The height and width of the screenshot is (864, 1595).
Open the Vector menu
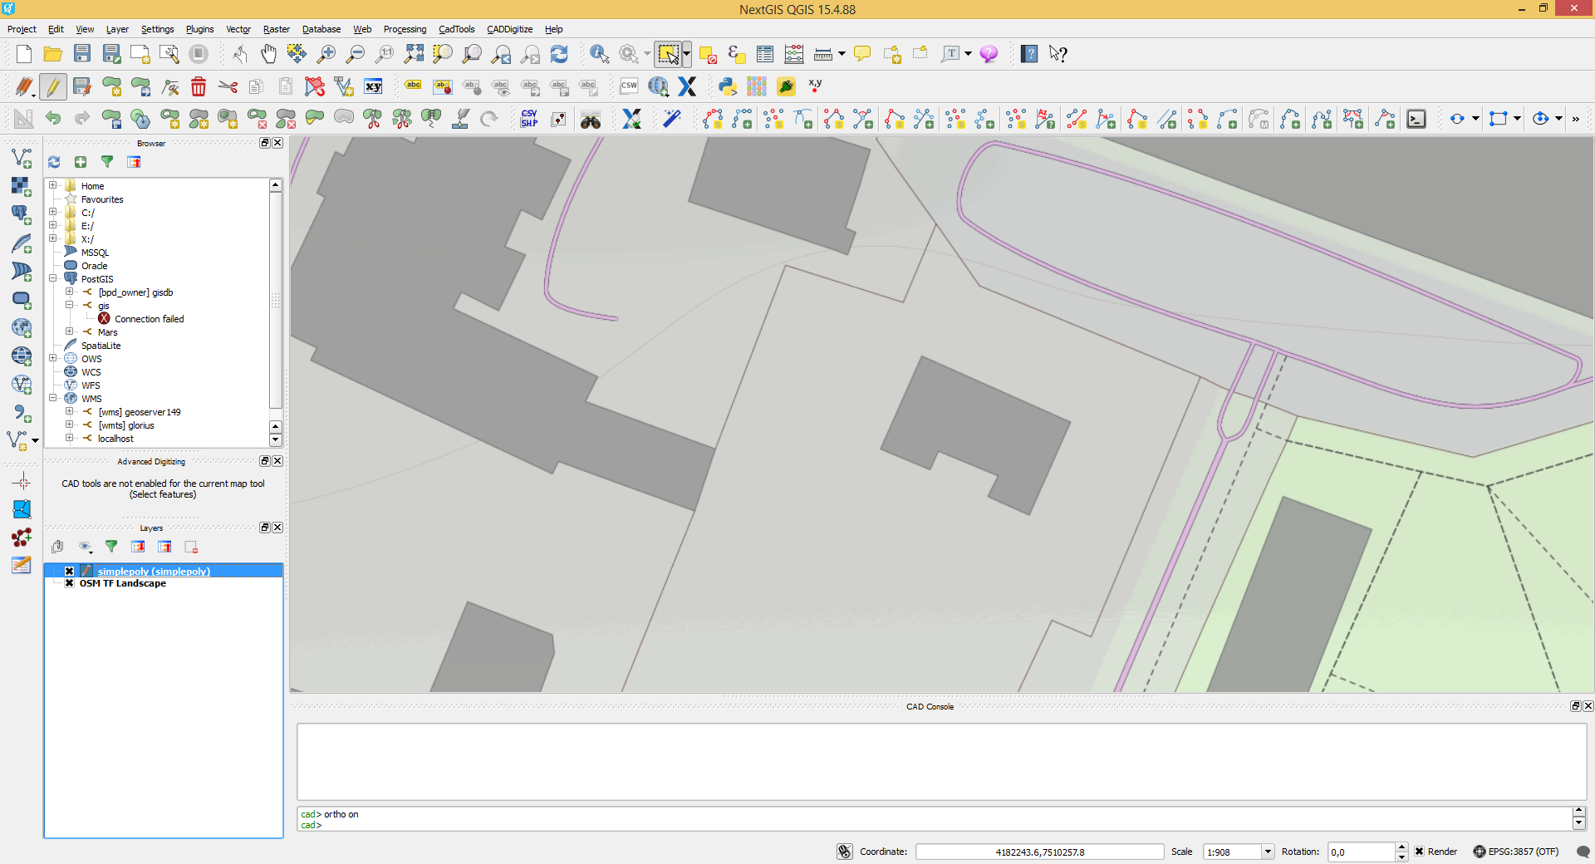click(238, 29)
